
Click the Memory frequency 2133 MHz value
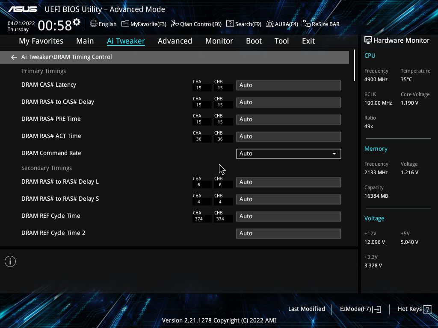point(376,173)
